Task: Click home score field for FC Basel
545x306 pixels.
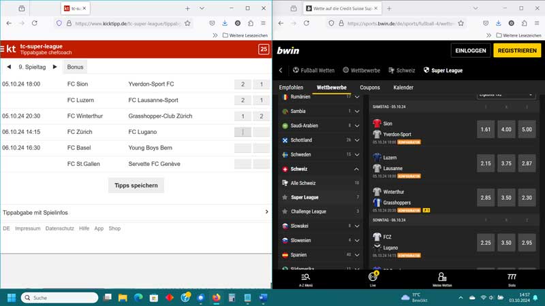Action: pyautogui.click(x=243, y=148)
